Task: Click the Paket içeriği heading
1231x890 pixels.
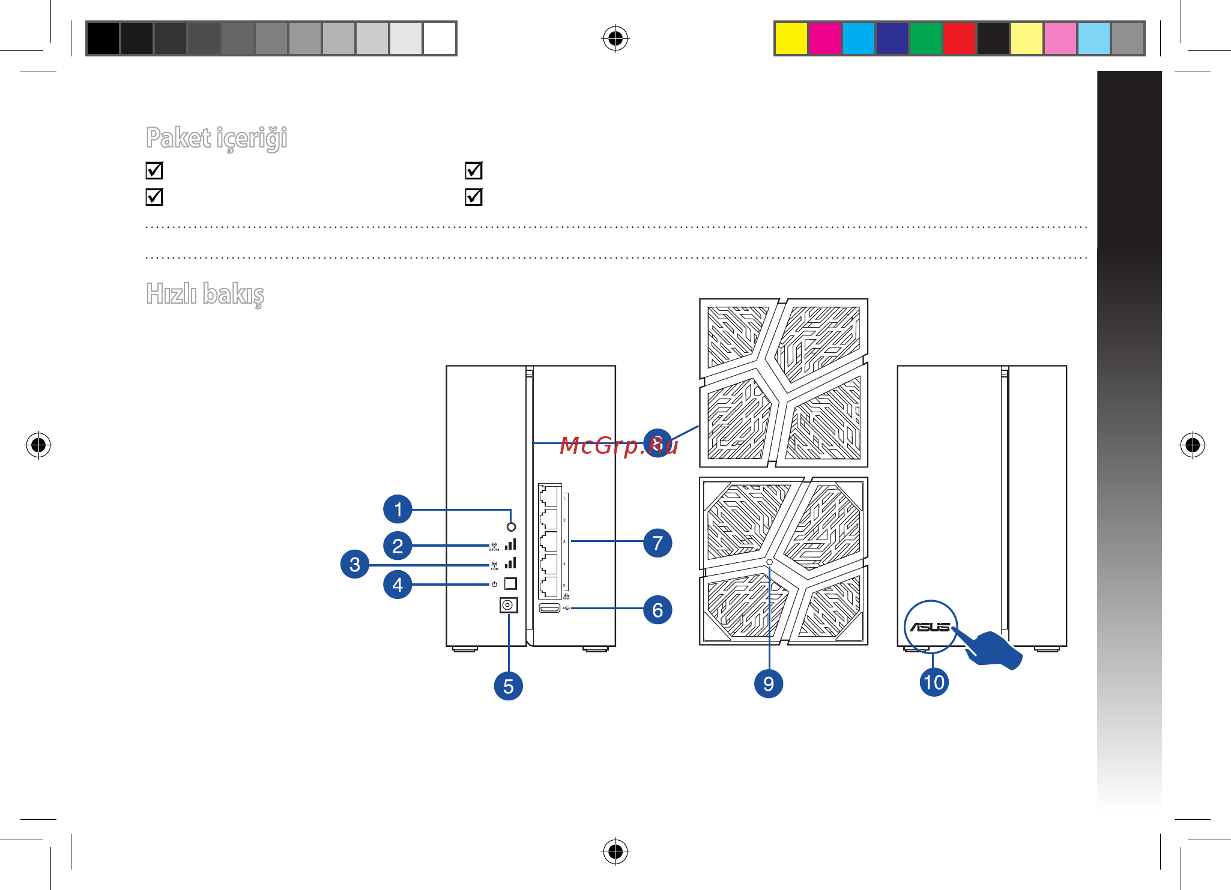Action: pos(217,139)
